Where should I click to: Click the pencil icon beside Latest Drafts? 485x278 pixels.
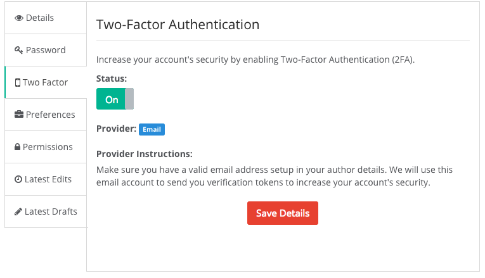click(18, 212)
